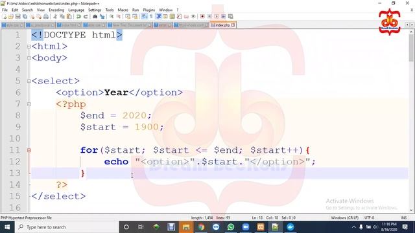Expand hidden system tray icons chevron
The image size is (415, 233).
click(x=353, y=227)
